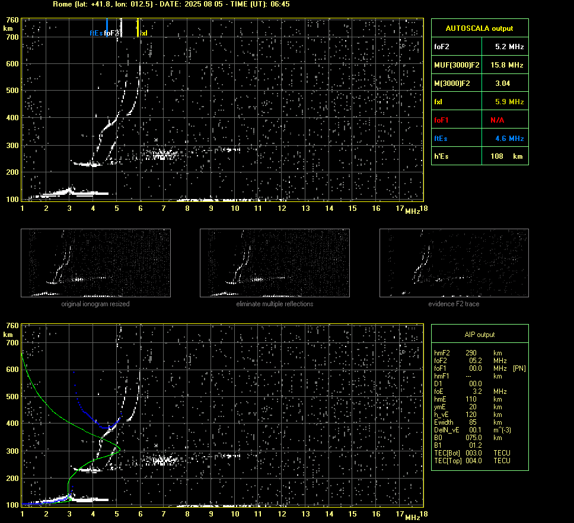Select the fxI value 5.9 MHz

pyautogui.click(x=509, y=102)
